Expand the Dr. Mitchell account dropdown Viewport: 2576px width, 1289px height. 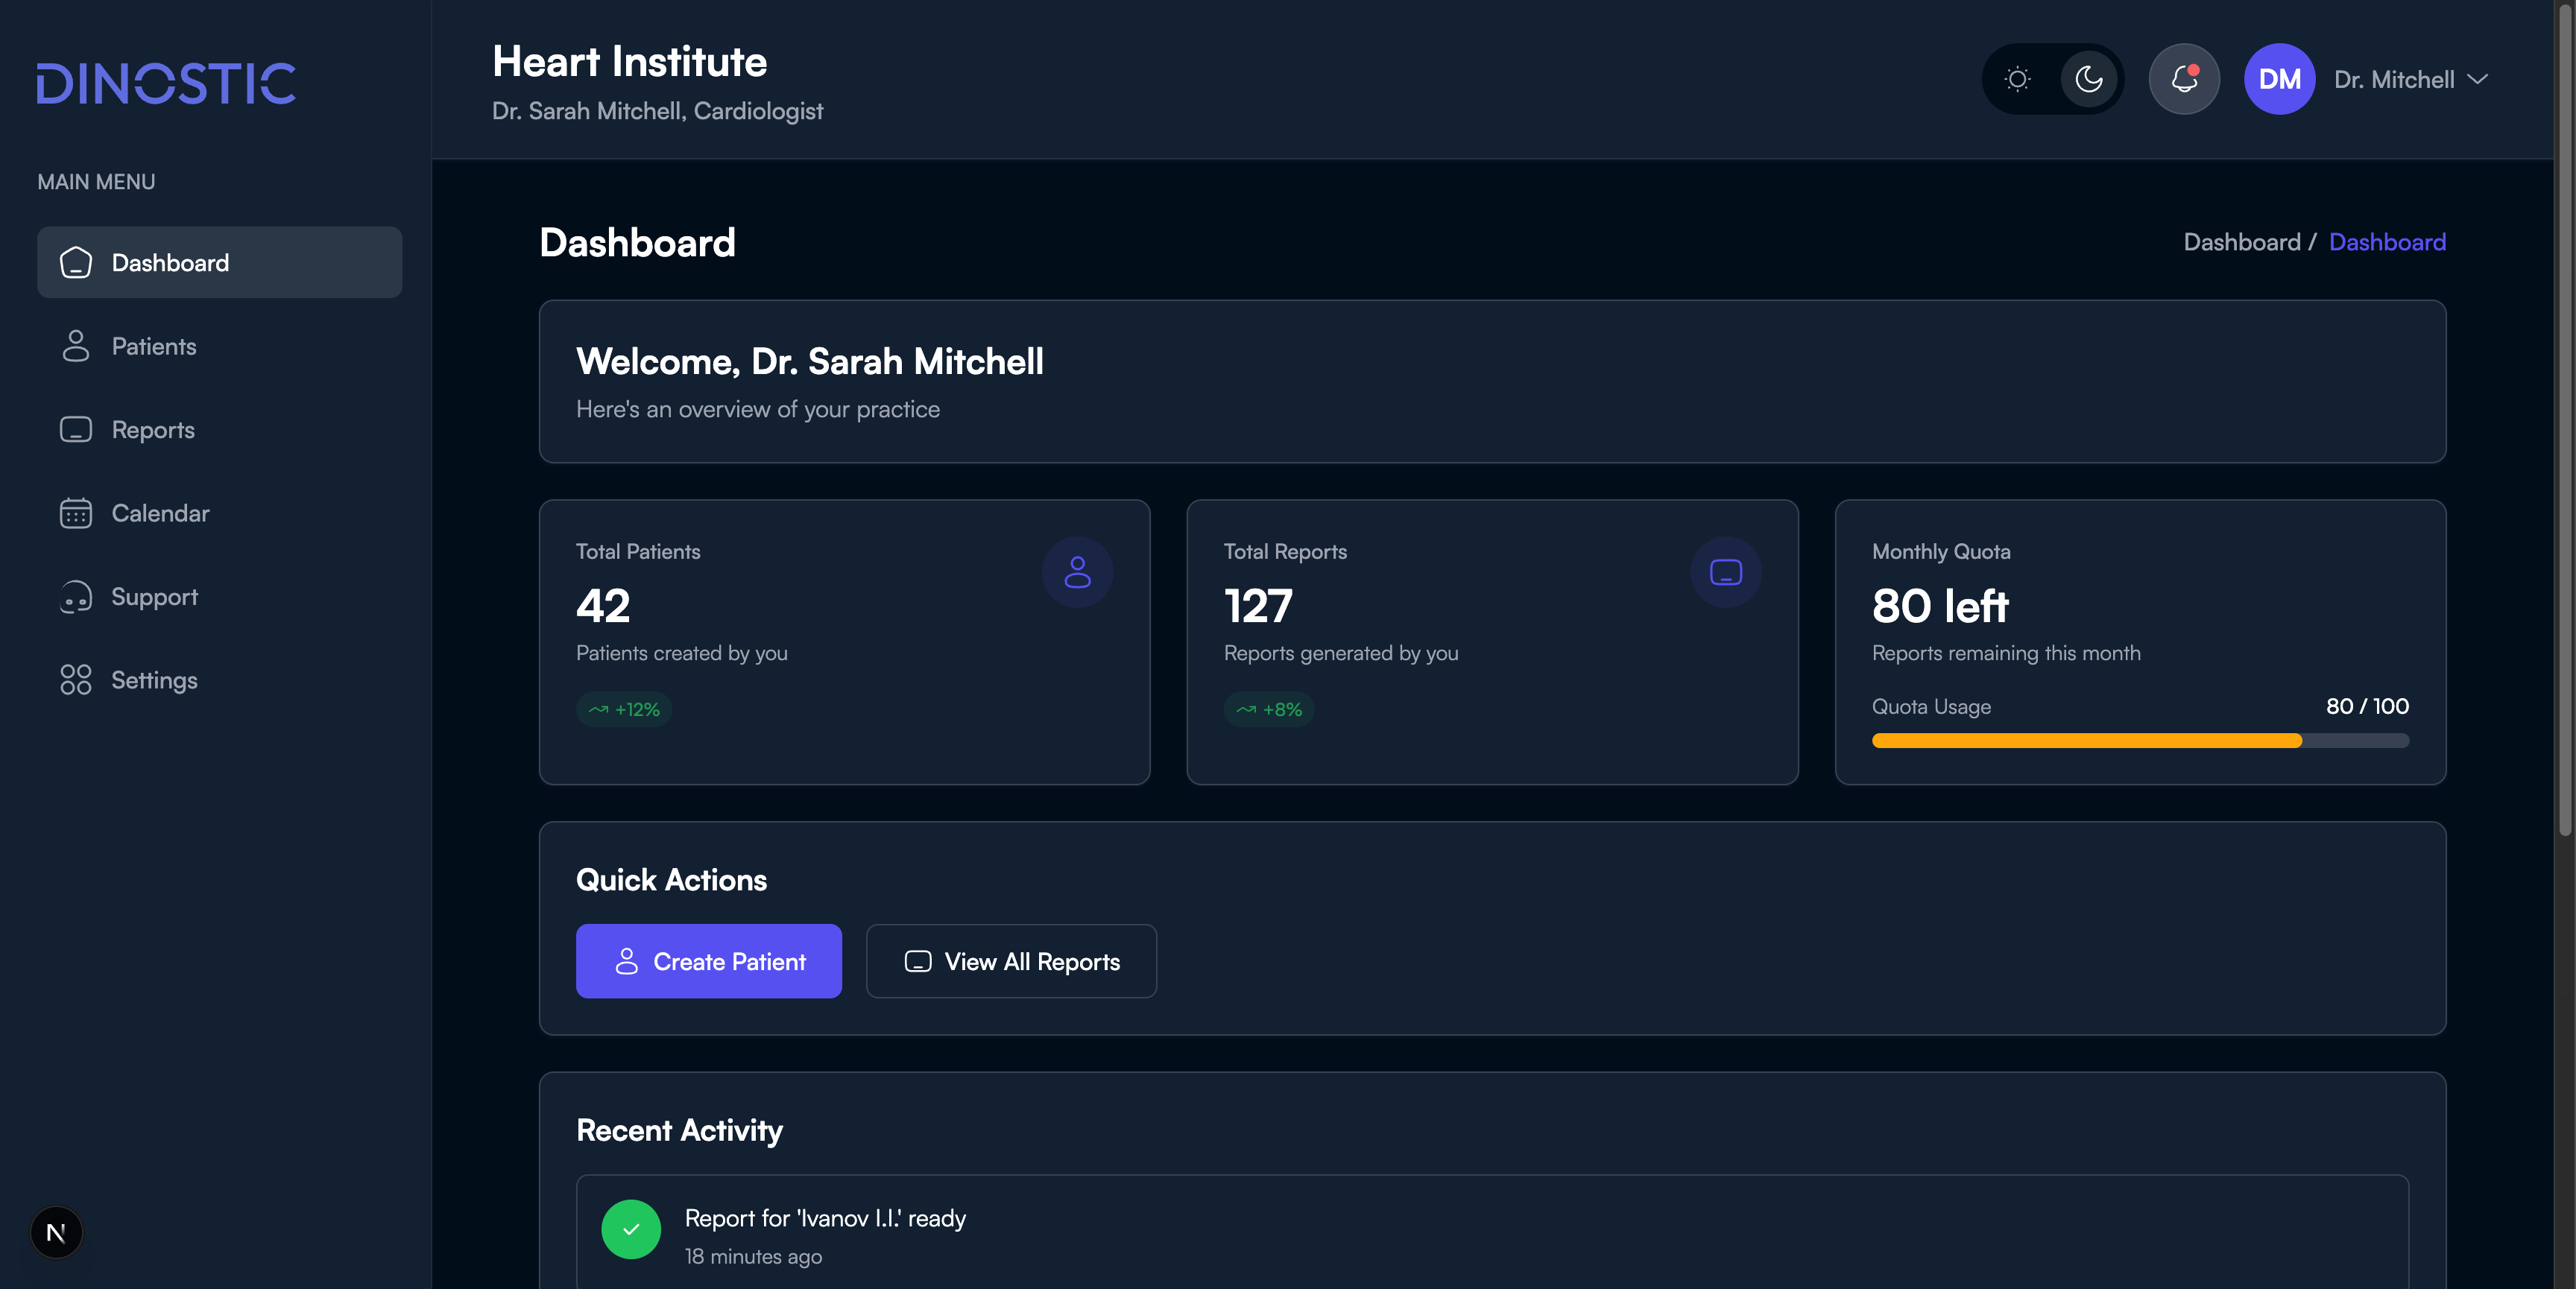(x=2410, y=79)
